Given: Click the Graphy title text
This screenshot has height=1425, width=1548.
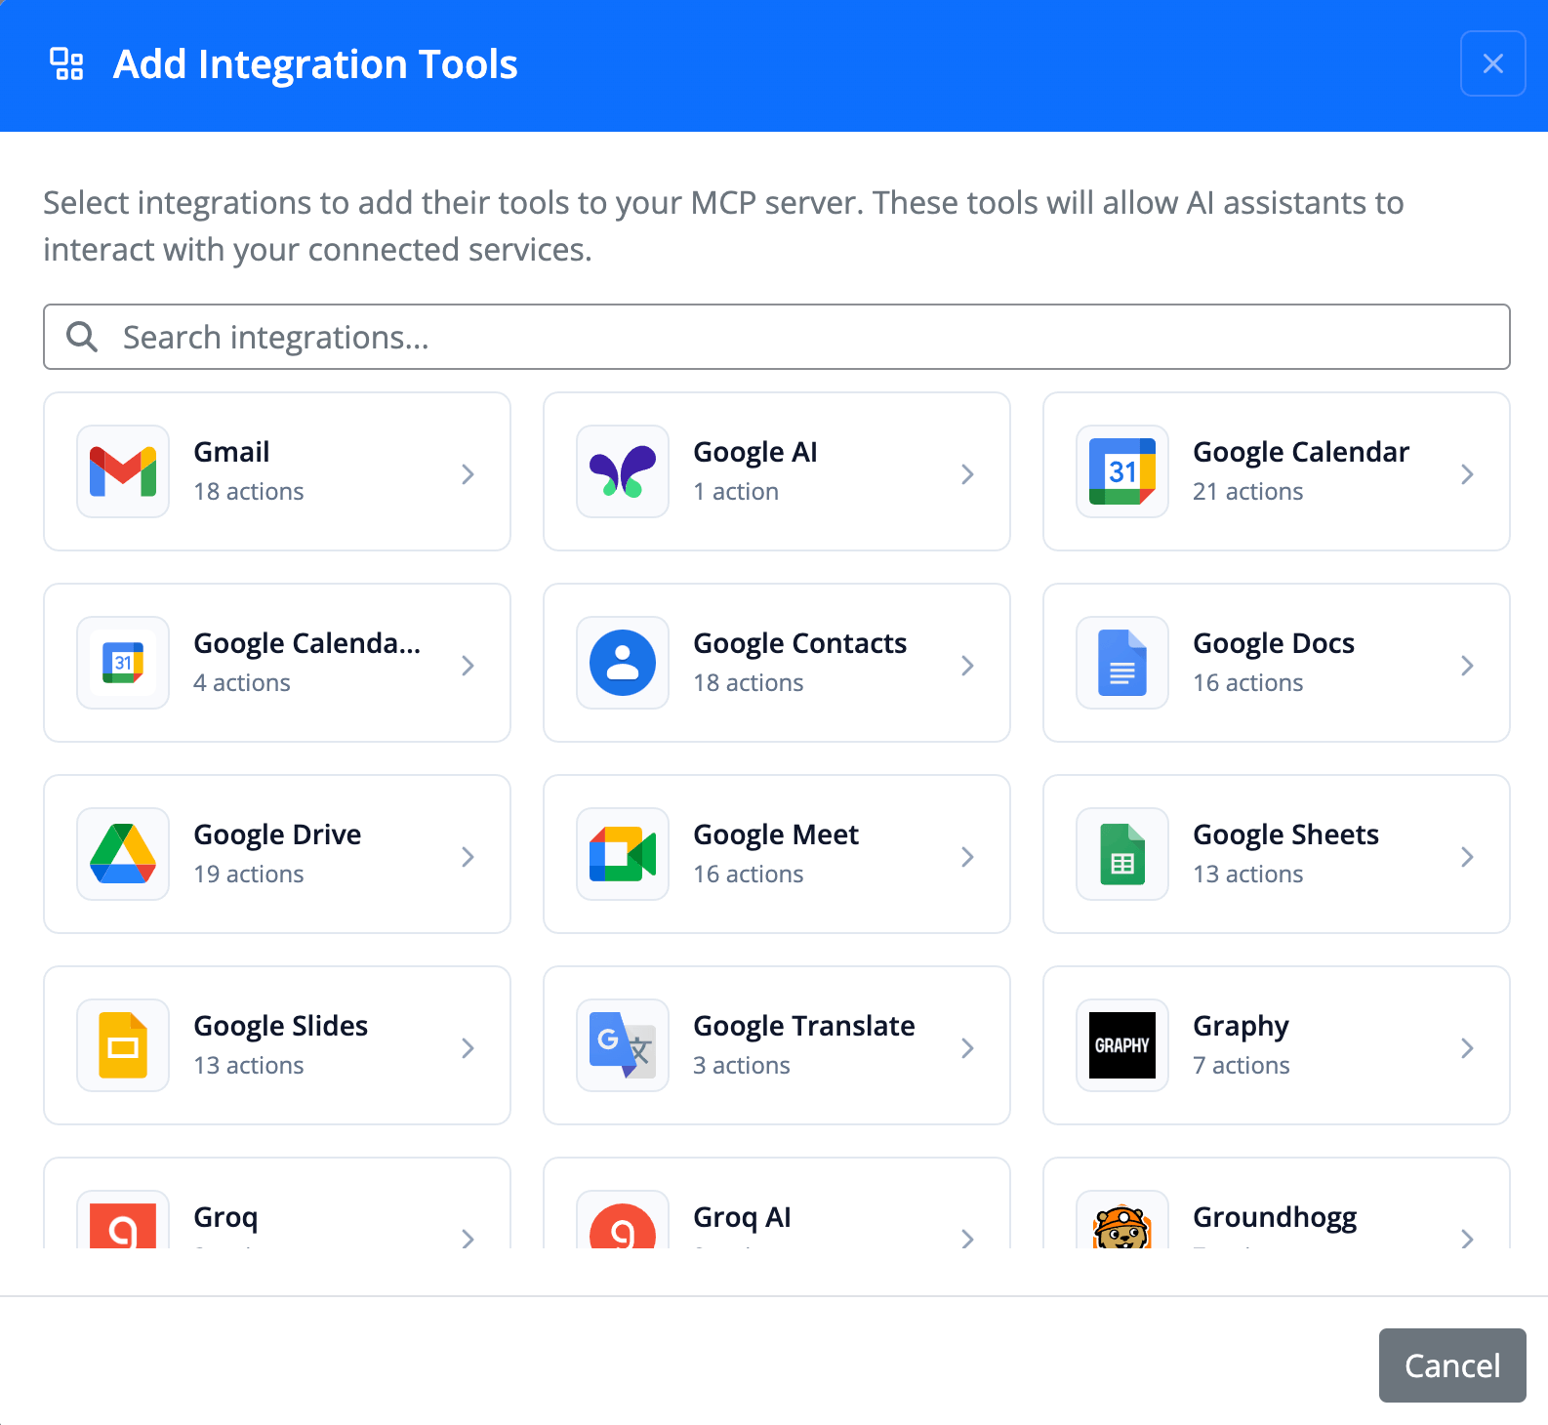Looking at the screenshot, I should click(1241, 1026).
